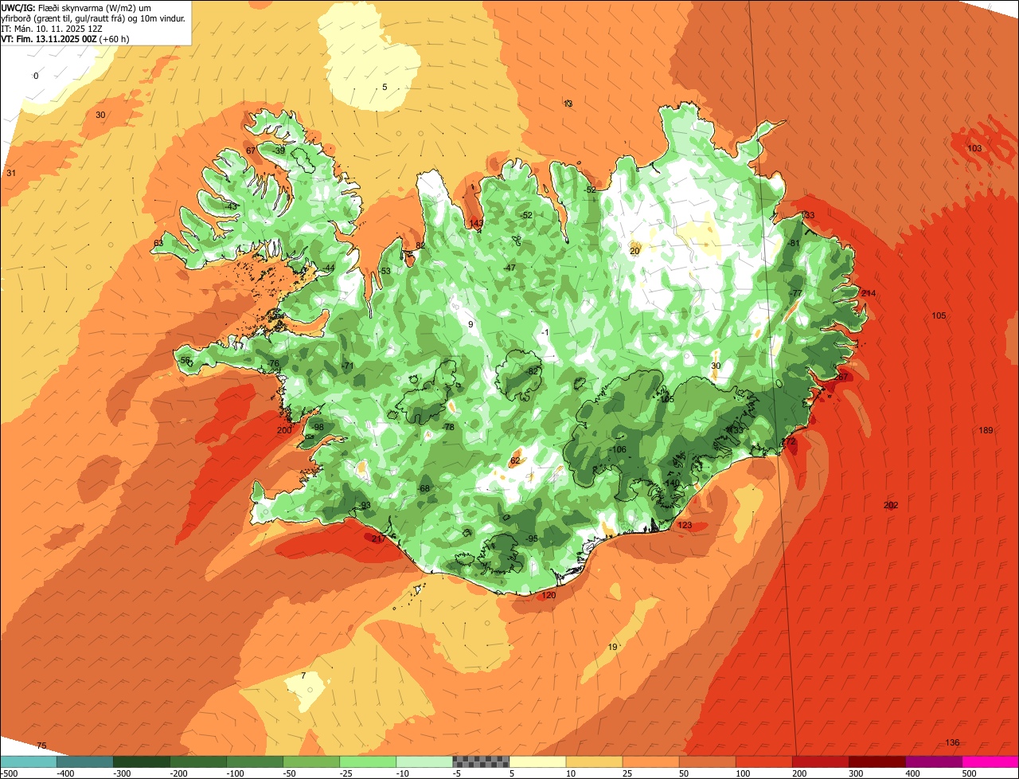Click the "-71" value in west Iceland

pos(347,366)
